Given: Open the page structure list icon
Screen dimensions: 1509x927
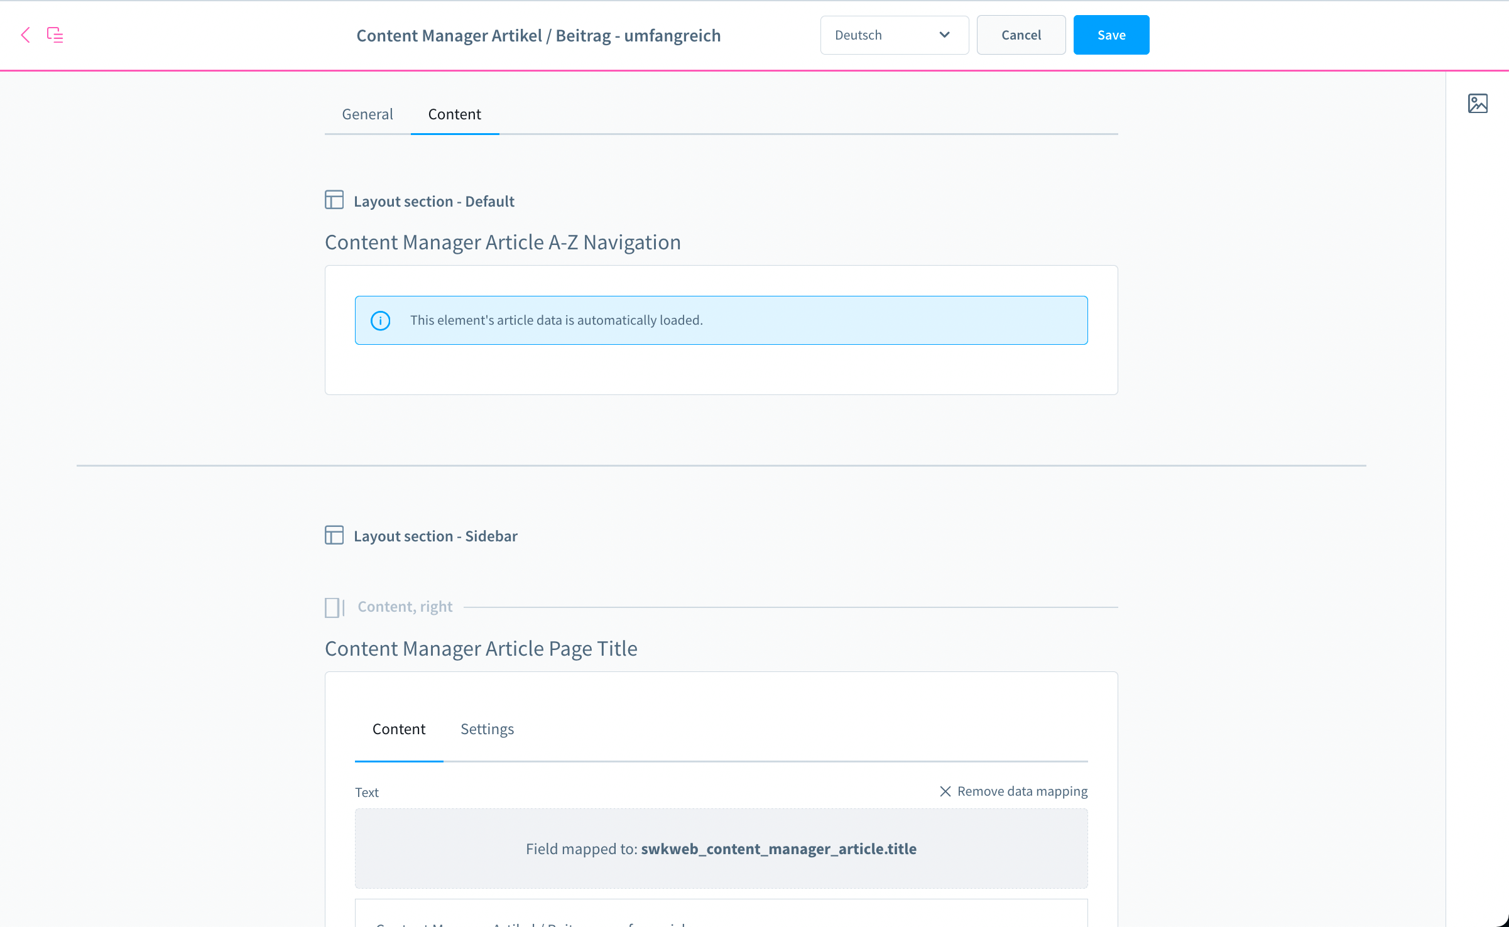Looking at the screenshot, I should [x=55, y=35].
